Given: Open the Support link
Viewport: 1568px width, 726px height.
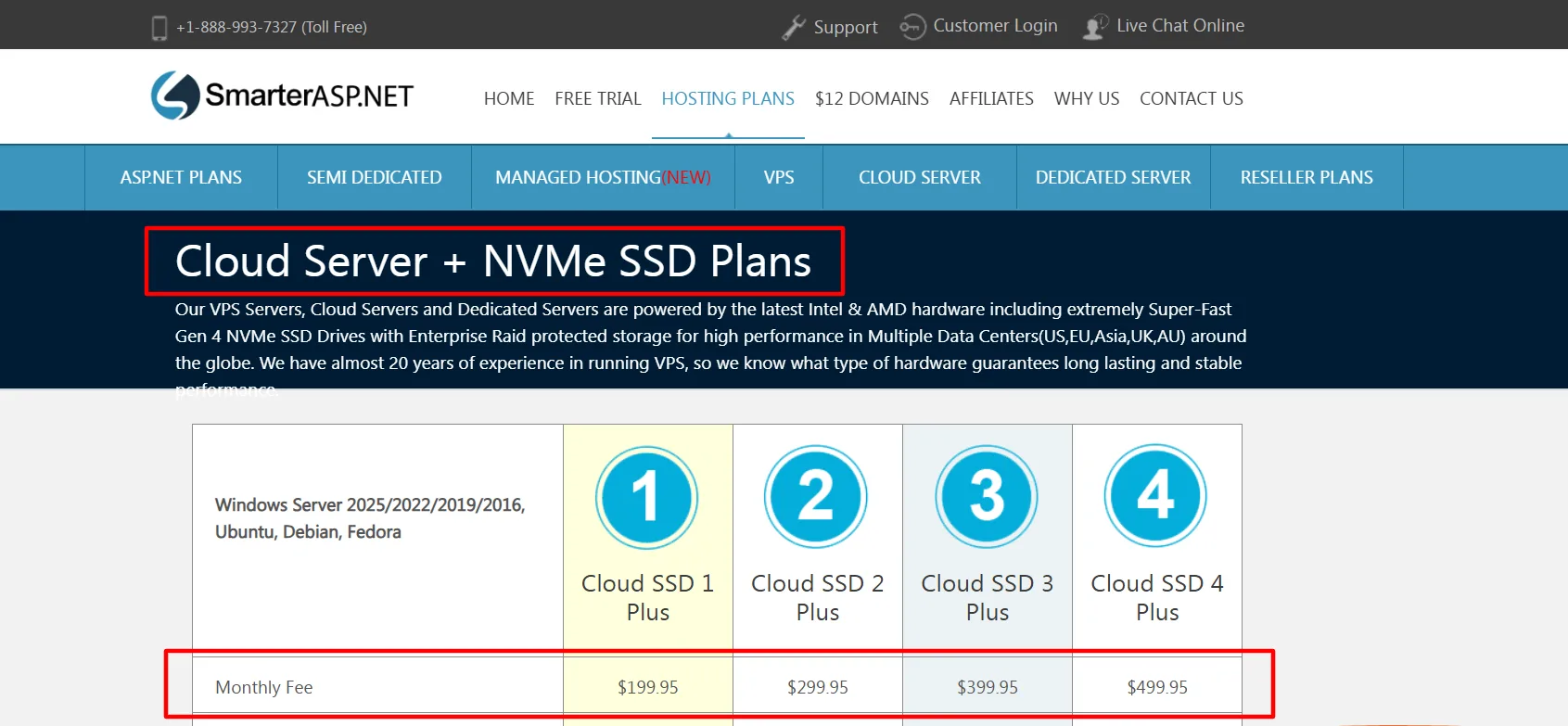Looking at the screenshot, I should [846, 28].
